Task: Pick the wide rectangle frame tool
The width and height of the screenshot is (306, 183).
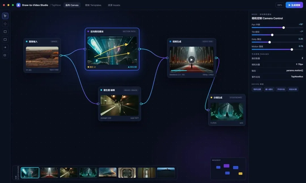Action: 5,39
